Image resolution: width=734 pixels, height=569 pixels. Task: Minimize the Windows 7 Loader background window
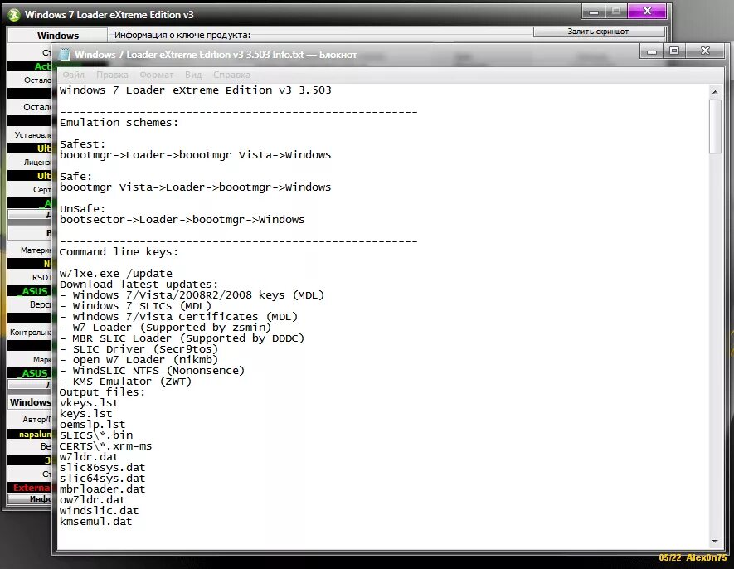(593, 12)
